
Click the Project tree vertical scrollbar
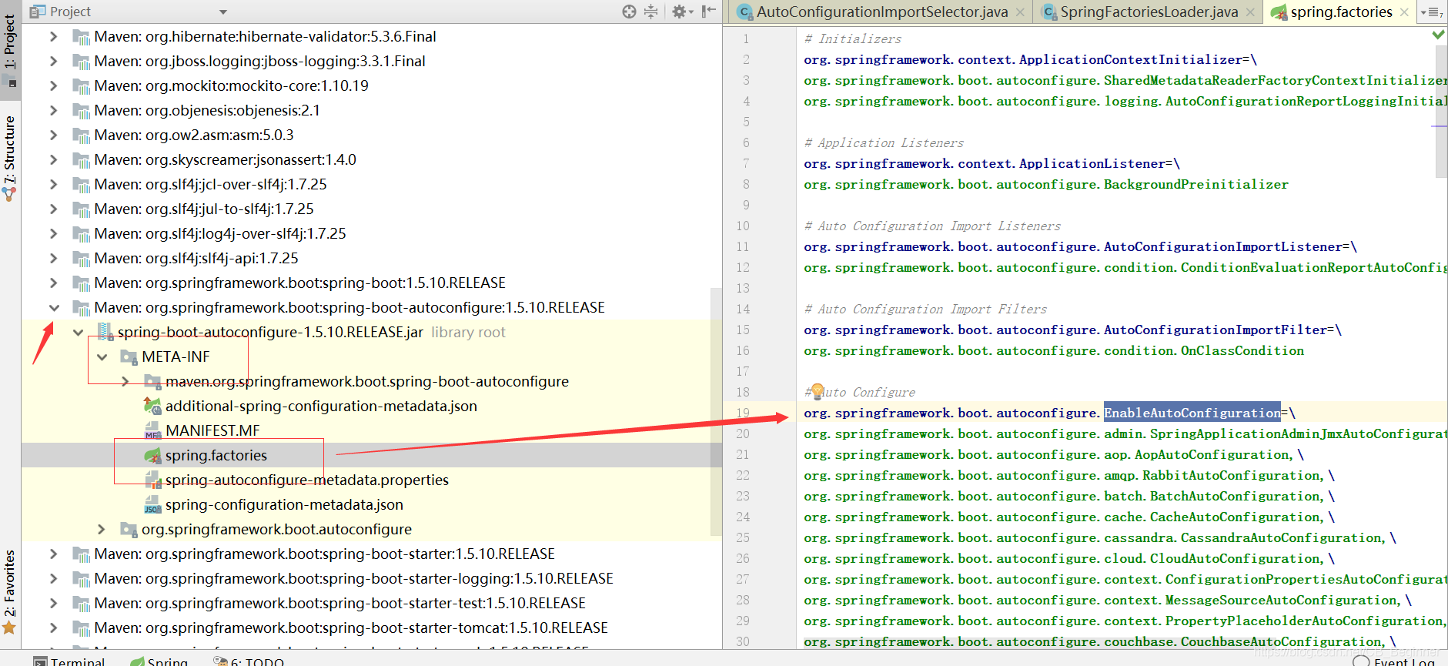(716, 410)
